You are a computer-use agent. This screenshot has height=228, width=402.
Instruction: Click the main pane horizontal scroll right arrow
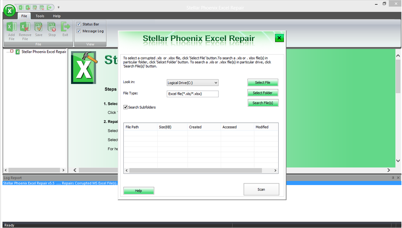(389, 170)
